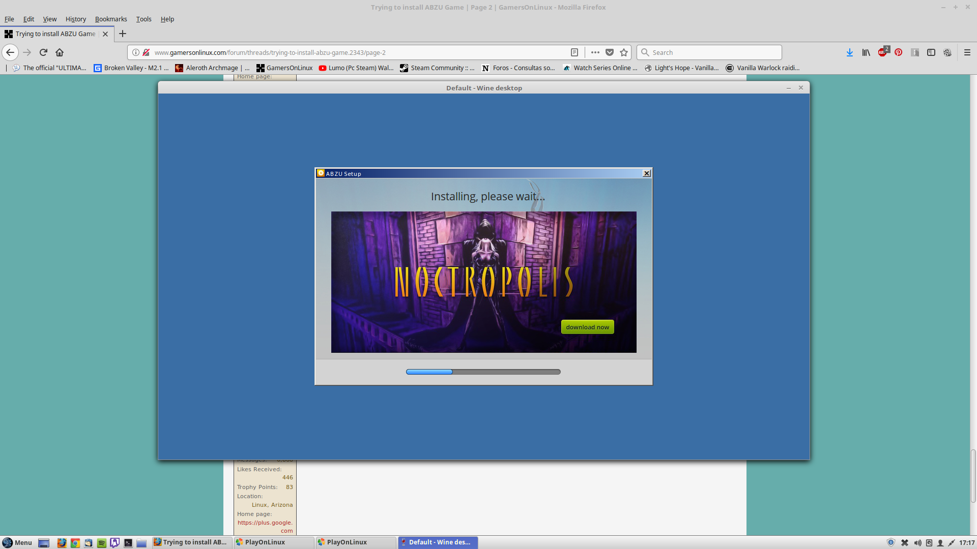Open the History menu
977x549 pixels.
click(x=75, y=19)
